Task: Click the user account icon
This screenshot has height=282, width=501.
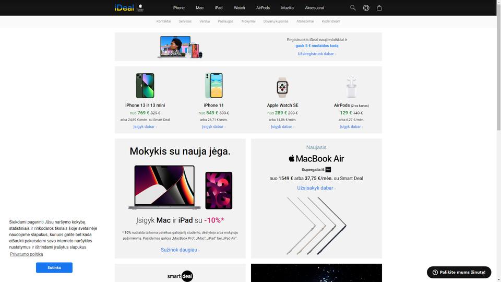Action: [366, 8]
